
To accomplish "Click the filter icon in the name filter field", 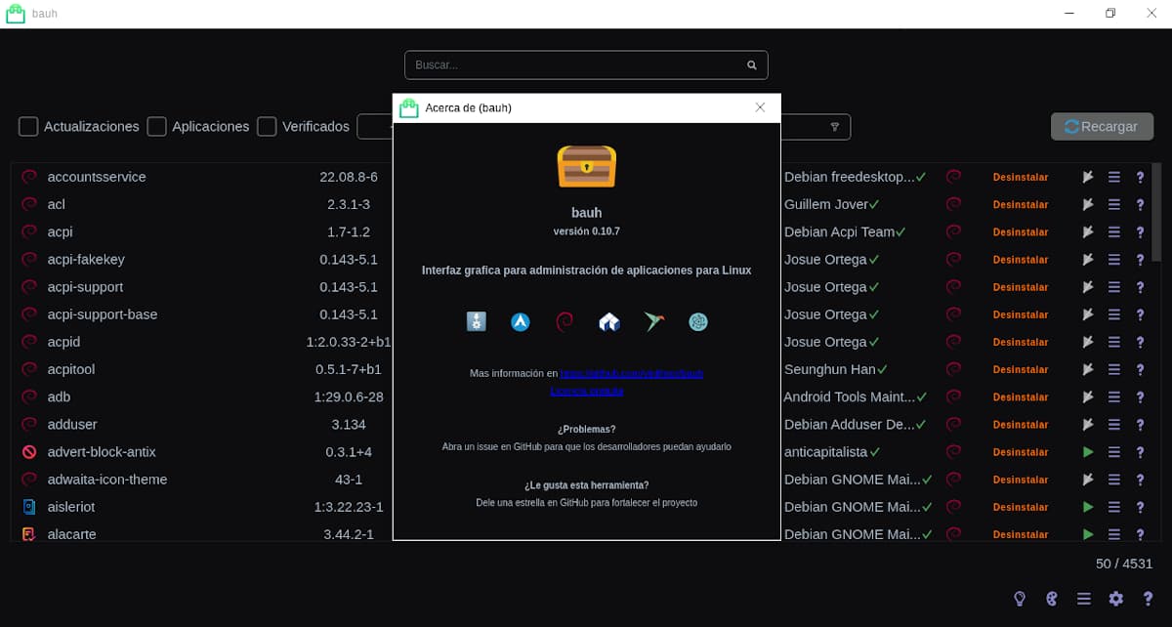I will pyautogui.click(x=835, y=127).
